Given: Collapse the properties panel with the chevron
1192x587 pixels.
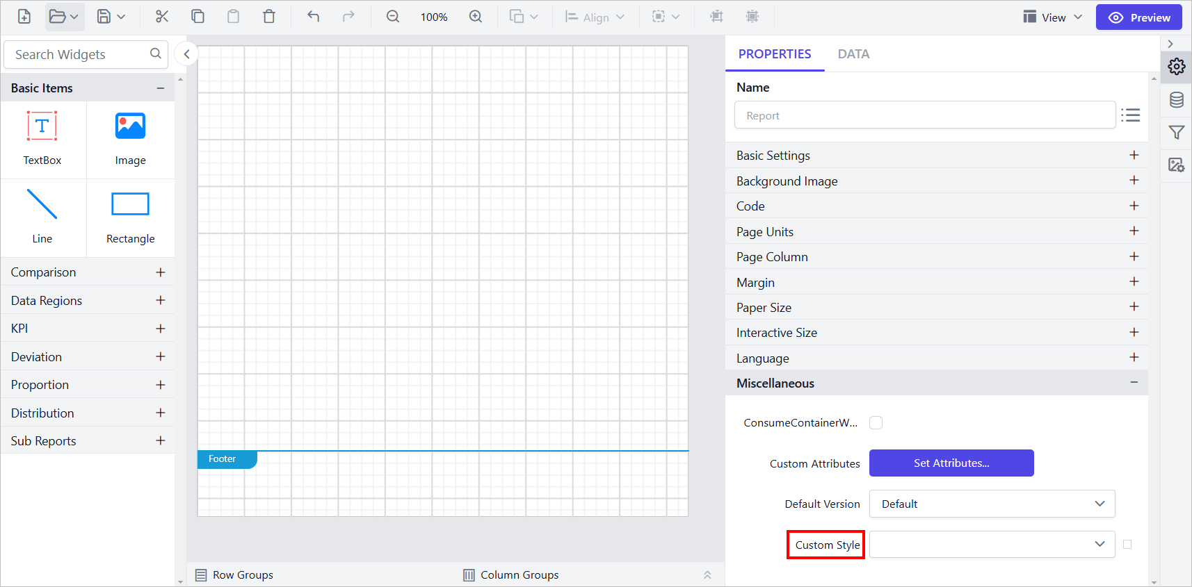Looking at the screenshot, I should (1170, 44).
